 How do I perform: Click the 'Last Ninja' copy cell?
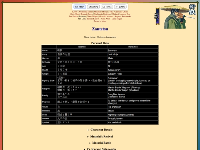point(133,54)
